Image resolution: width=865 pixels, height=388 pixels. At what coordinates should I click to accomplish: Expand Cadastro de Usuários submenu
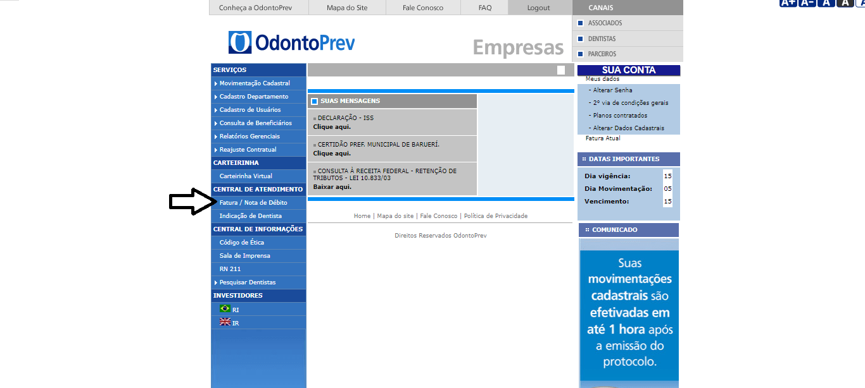coord(249,110)
